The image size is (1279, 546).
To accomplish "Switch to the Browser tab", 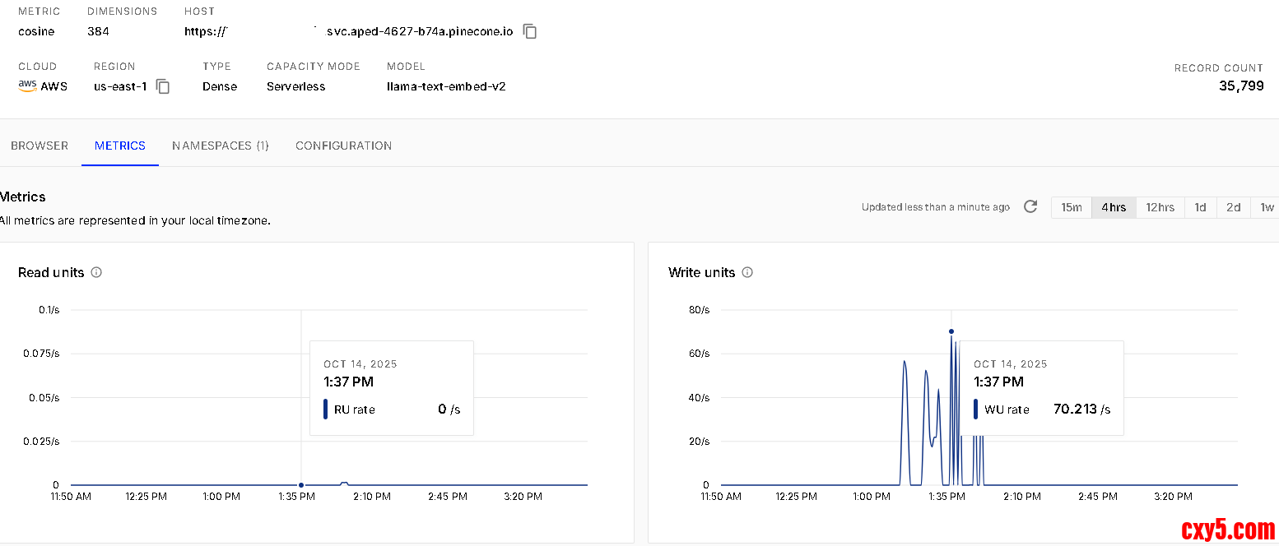I will (x=40, y=146).
